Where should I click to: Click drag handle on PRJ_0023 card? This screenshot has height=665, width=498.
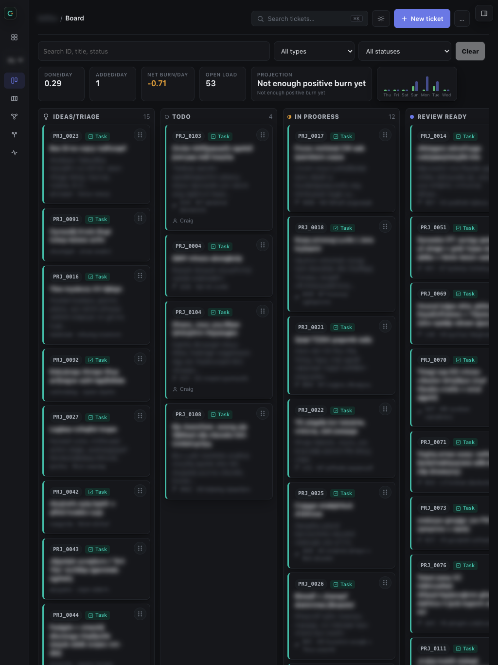(x=140, y=135)
